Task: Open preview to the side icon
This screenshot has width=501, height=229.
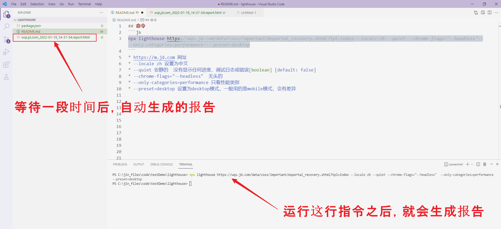Action: [483, 13]
